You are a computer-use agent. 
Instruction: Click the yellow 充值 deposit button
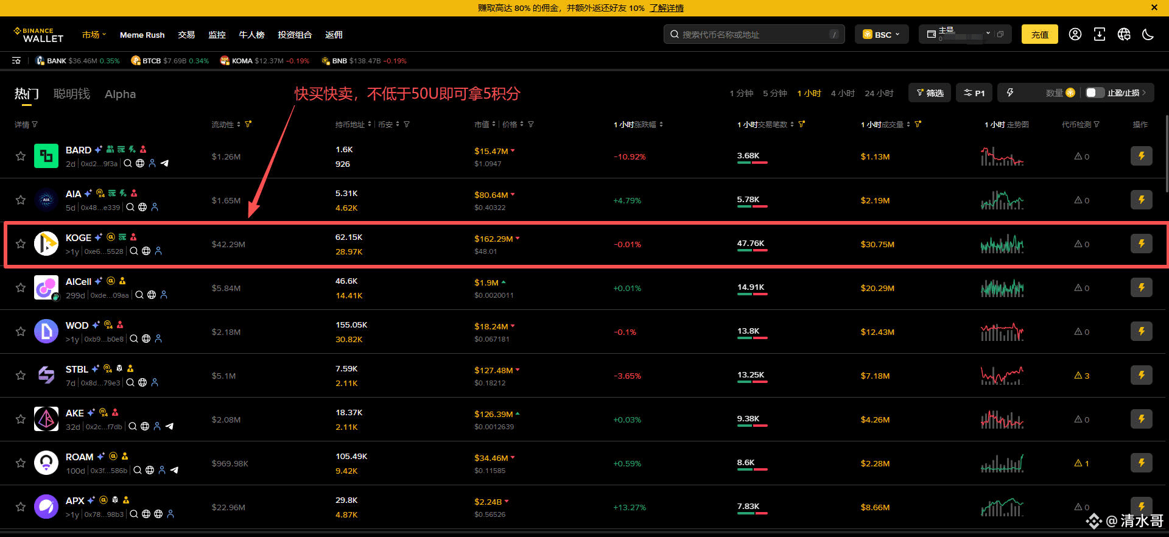coord(1039,35)
